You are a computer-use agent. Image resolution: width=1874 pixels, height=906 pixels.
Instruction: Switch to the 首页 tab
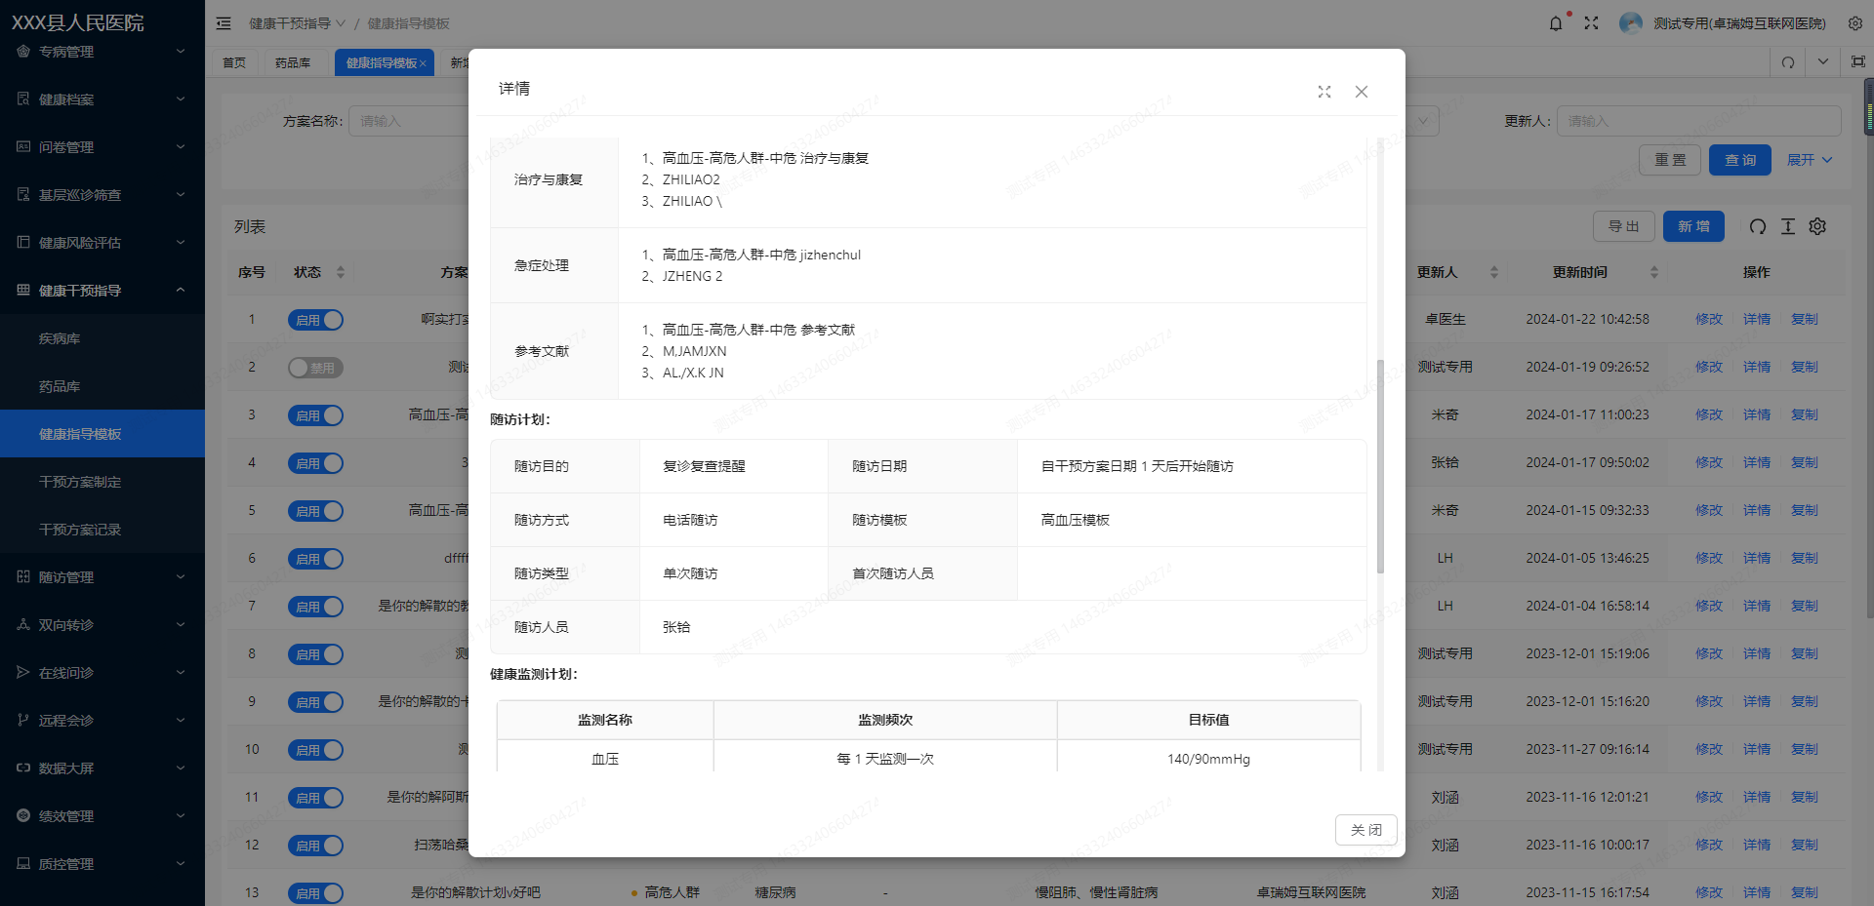click(234, 61)
